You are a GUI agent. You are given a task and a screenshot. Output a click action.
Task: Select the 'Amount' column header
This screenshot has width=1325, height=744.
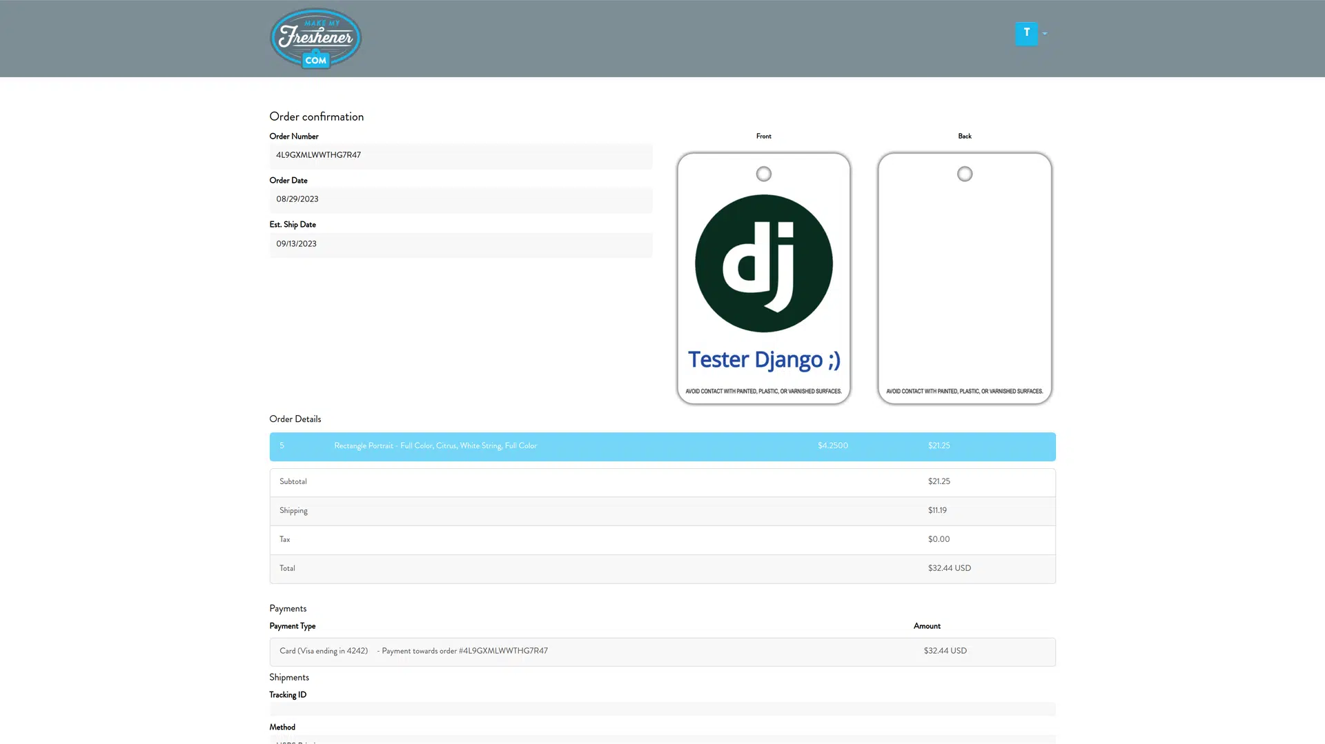pos(927,627)
